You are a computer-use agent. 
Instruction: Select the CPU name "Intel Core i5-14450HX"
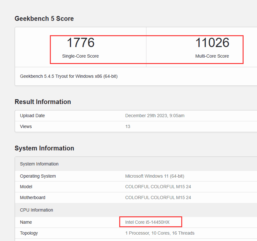147,222
